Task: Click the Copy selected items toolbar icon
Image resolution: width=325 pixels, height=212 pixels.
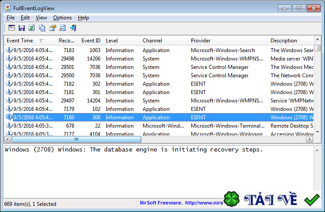Action: point(42,28)
